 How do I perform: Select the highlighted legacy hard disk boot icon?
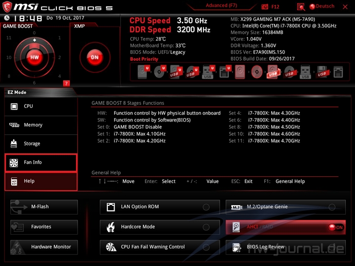[240, 72]
